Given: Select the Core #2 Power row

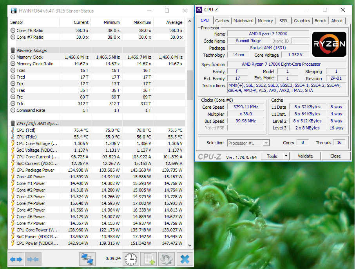Looking at the screenshot, I should [97, 190].
